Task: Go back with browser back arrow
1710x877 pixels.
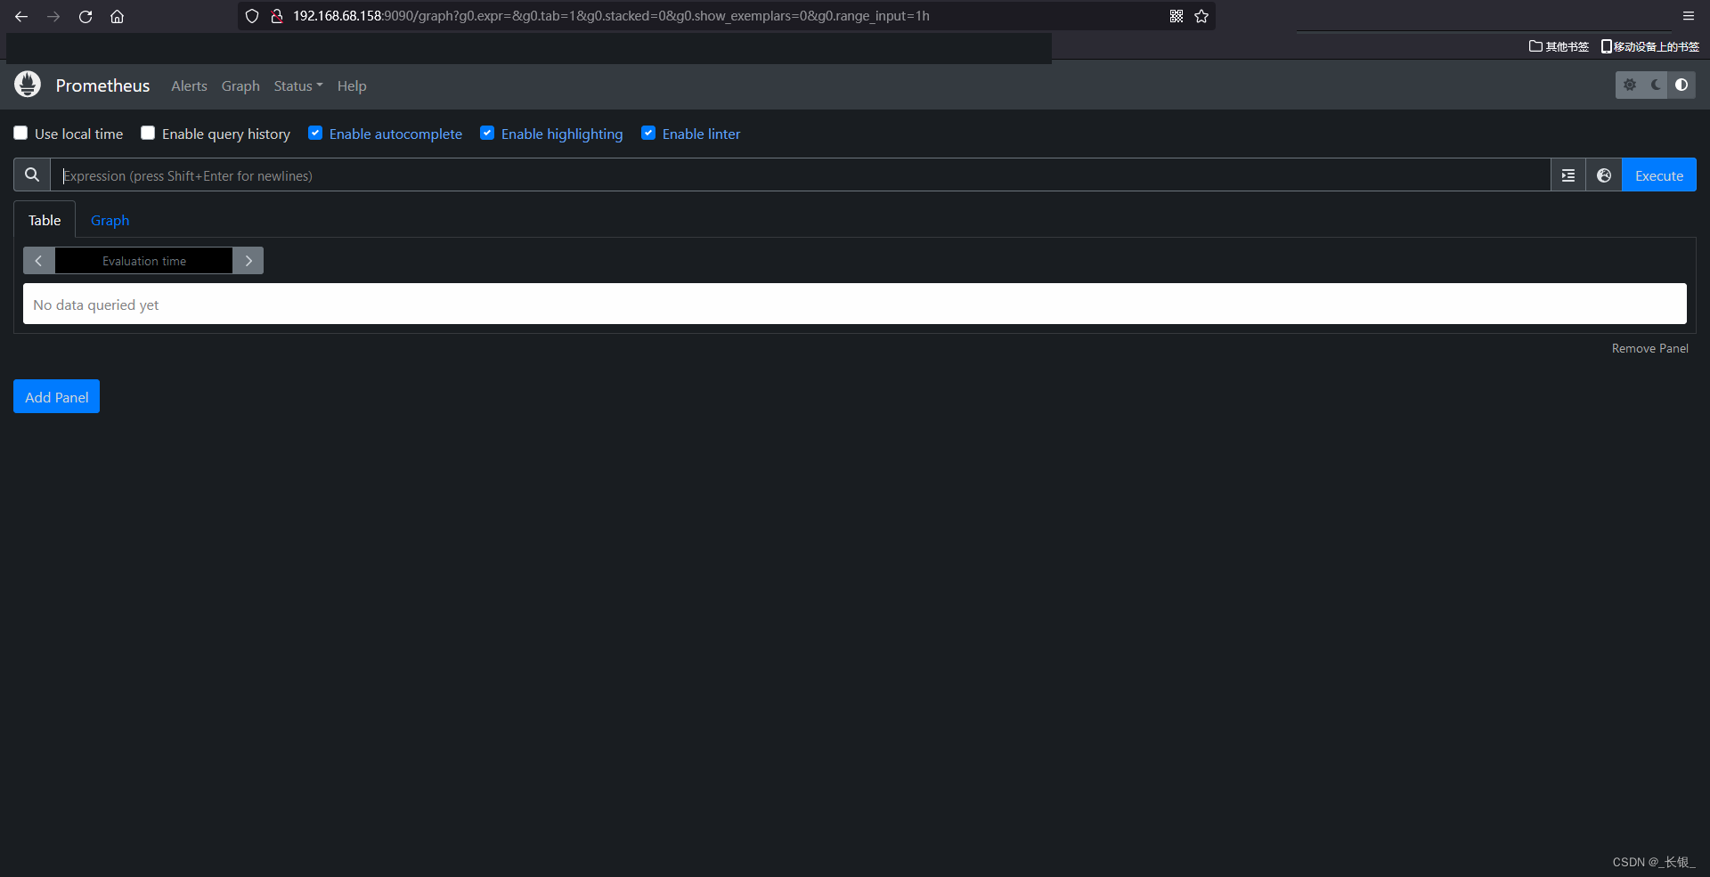Action: 21,16
